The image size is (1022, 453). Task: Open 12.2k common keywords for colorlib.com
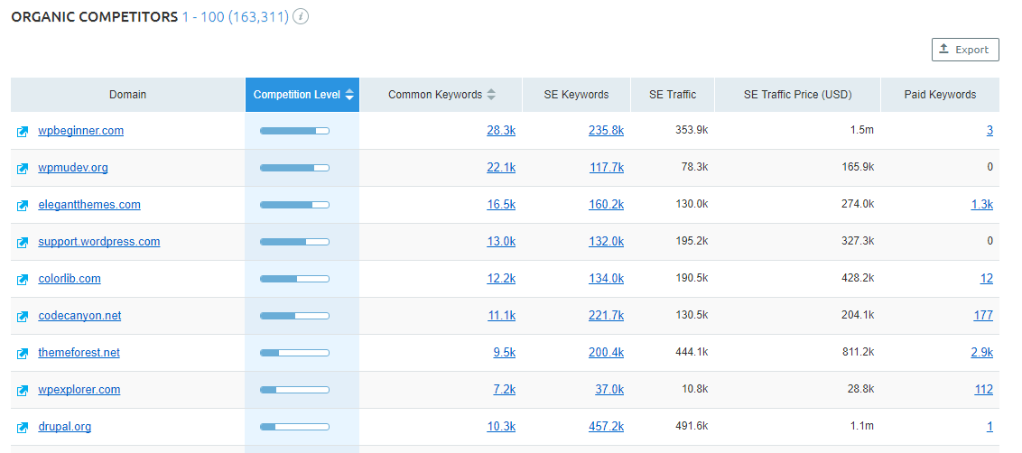(500, 279)
